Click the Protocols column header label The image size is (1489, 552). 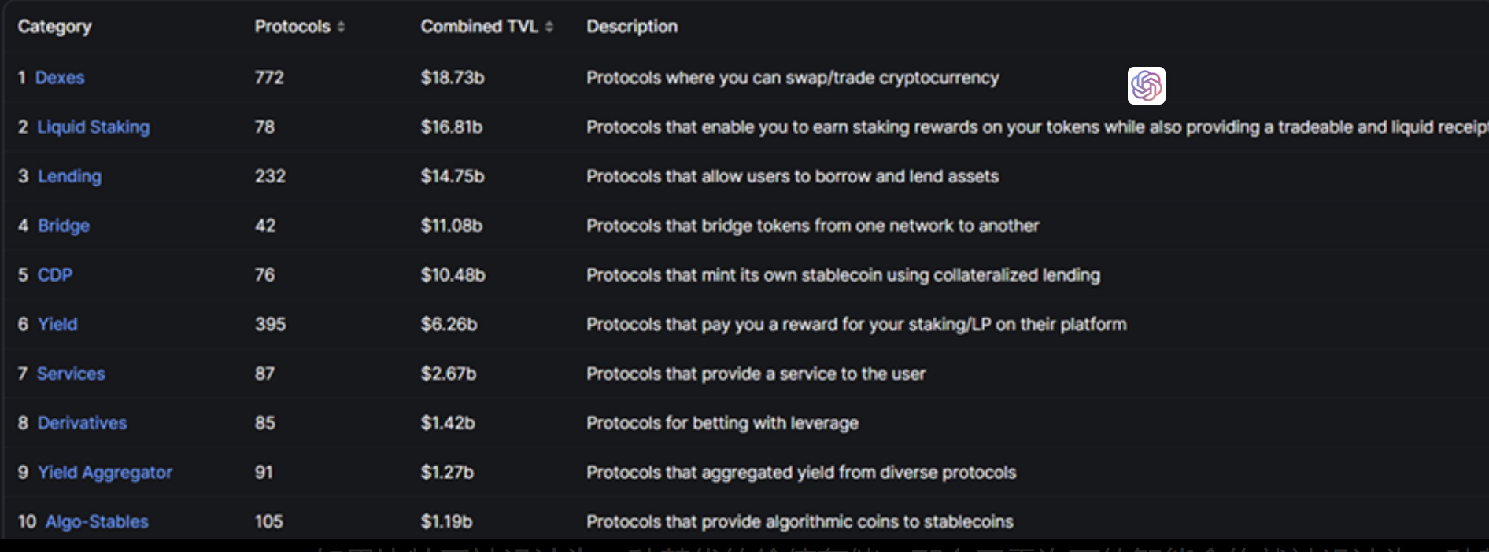tap(292, 27)
